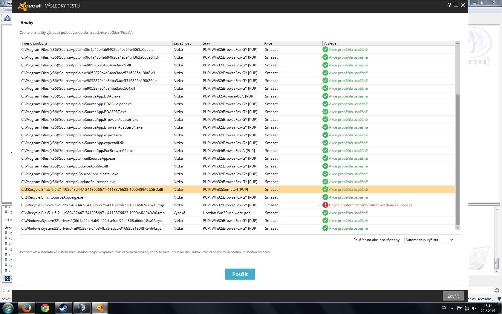Click 'PUP: Win64:BrowseFox-A [PUP]' status cell

229,151
